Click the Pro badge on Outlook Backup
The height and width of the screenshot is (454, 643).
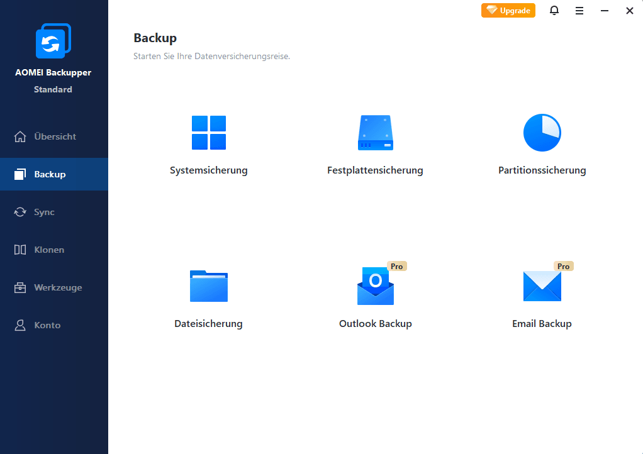(396, 266)
